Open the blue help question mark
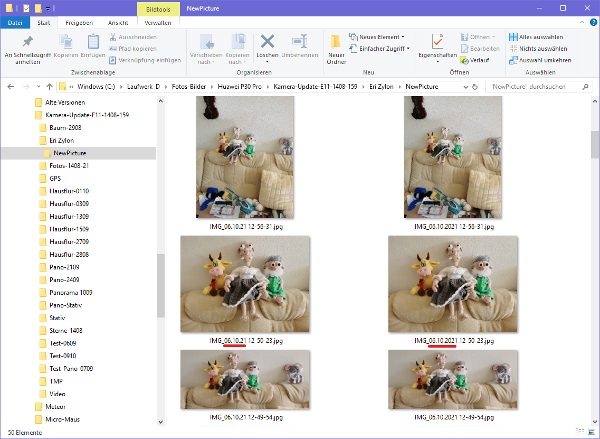The width and height of the screenshot is (600, 439). [x=593, y=23]
